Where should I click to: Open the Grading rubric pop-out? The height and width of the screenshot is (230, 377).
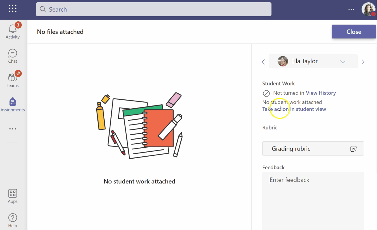click(x=353, y=148)
